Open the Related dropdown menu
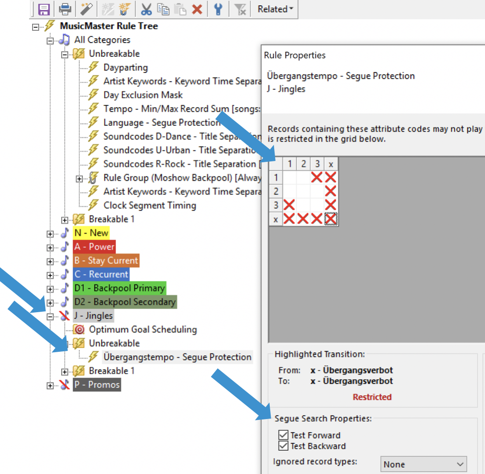 point(275,9)
